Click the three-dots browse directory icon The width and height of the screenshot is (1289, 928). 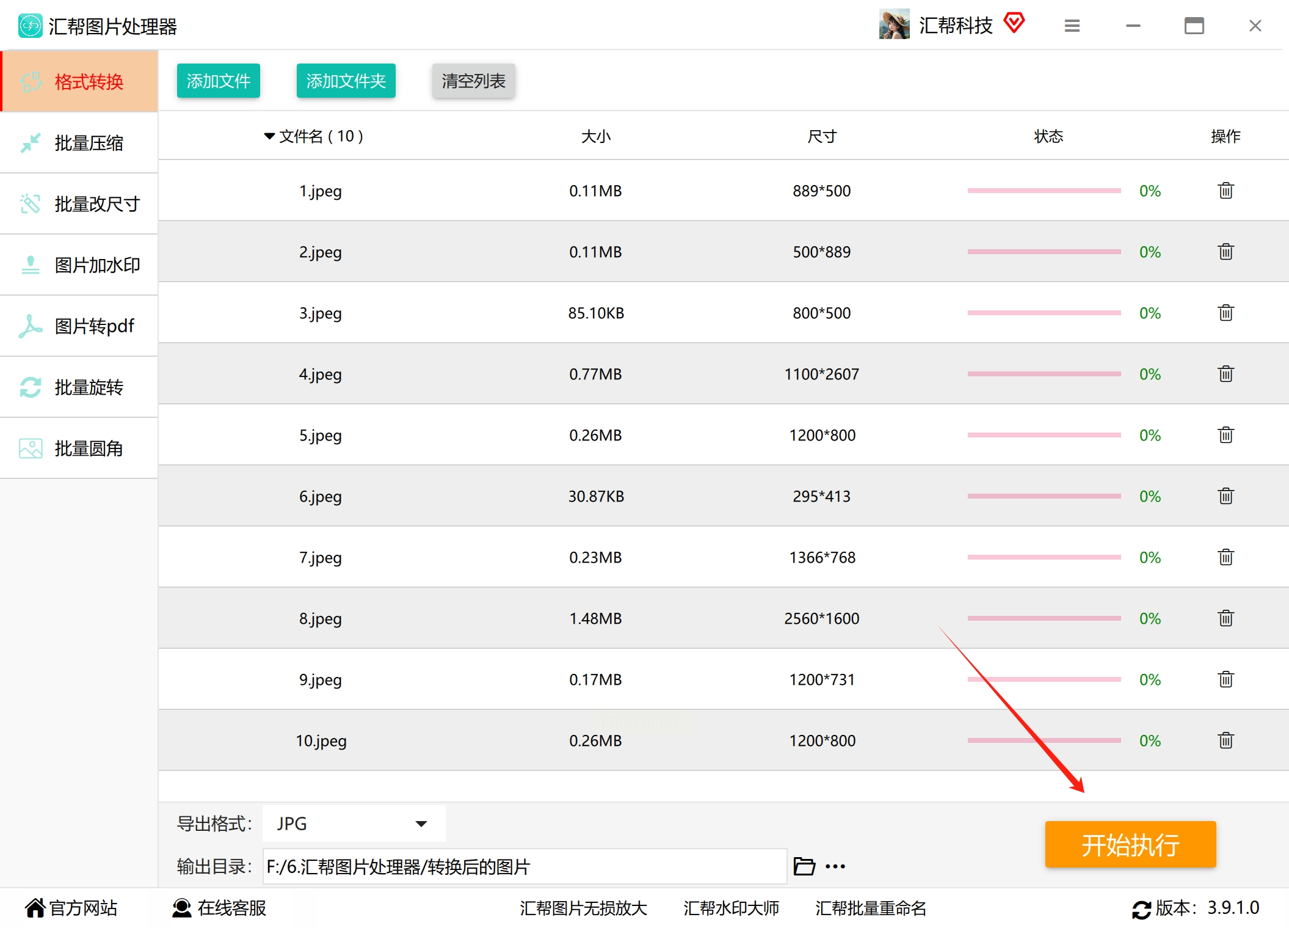tap(835, 866)
